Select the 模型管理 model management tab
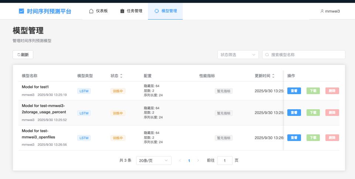Screen dimensions: 355x179 point(165,11)
